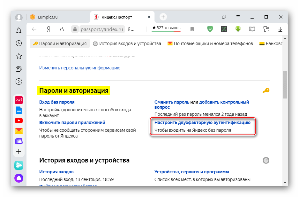299x197 pixels.
Task: Open Устройства, сервисы и программы link
Action: (x=192, y=172)
